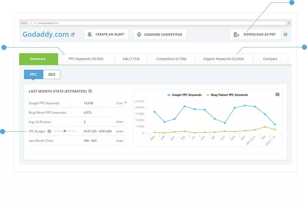Image resolution: width=307 pixels, height=208 pixels.
Task: Click the info icon next to Download as PDF
Action: pos(286,34)
